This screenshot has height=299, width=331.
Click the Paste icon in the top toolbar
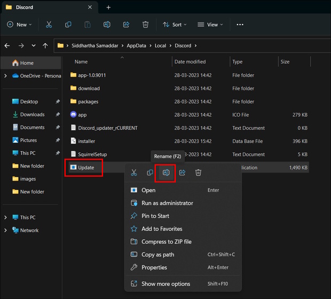pos(88,25)
